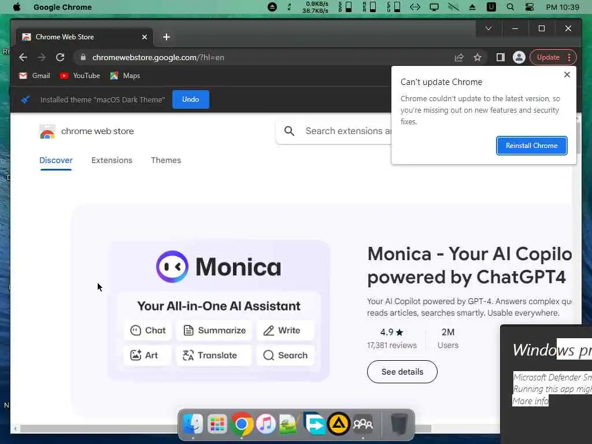The image size is (592, 444).
Task: Close the Chrome Web Store tab
Action: [144, 37]
